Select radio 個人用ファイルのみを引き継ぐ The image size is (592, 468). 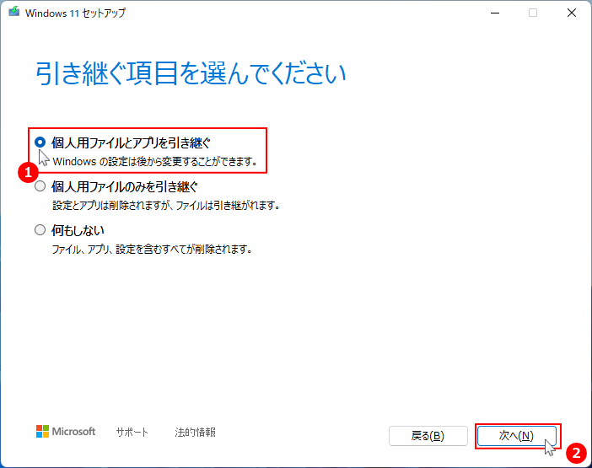tap(40, 186)
